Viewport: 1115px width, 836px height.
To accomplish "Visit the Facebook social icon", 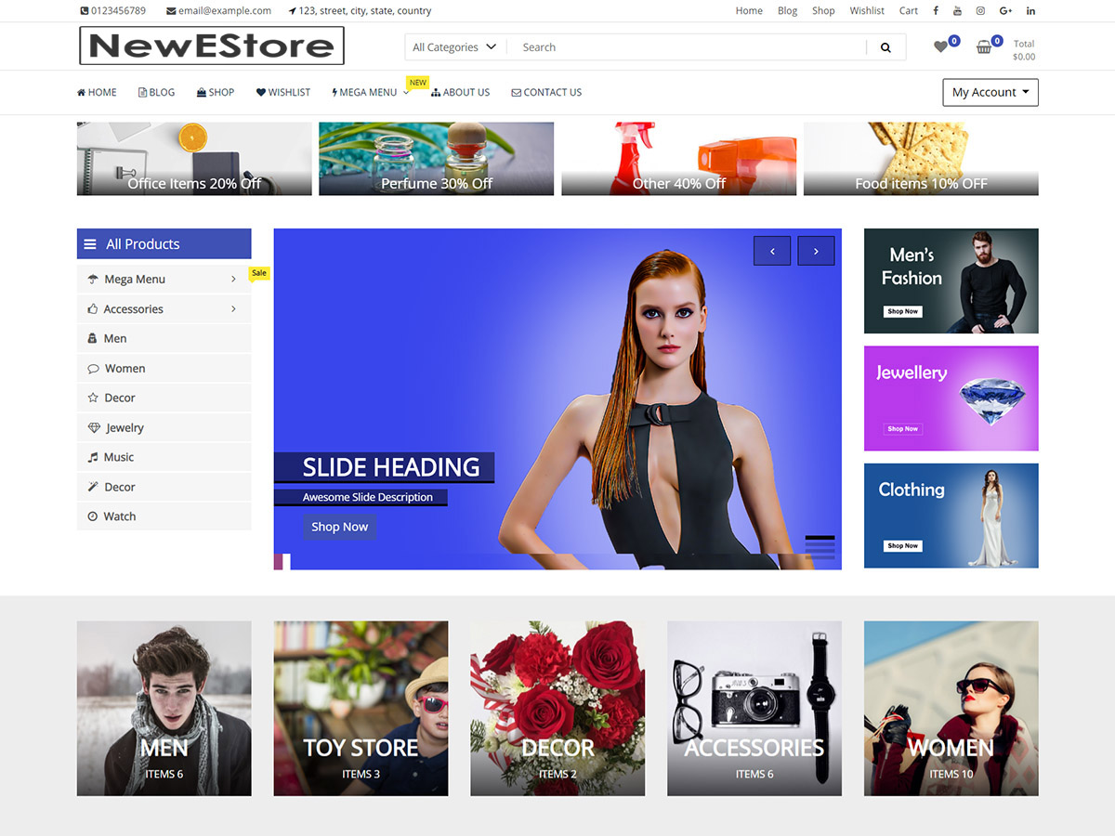I will coord(934,11).
